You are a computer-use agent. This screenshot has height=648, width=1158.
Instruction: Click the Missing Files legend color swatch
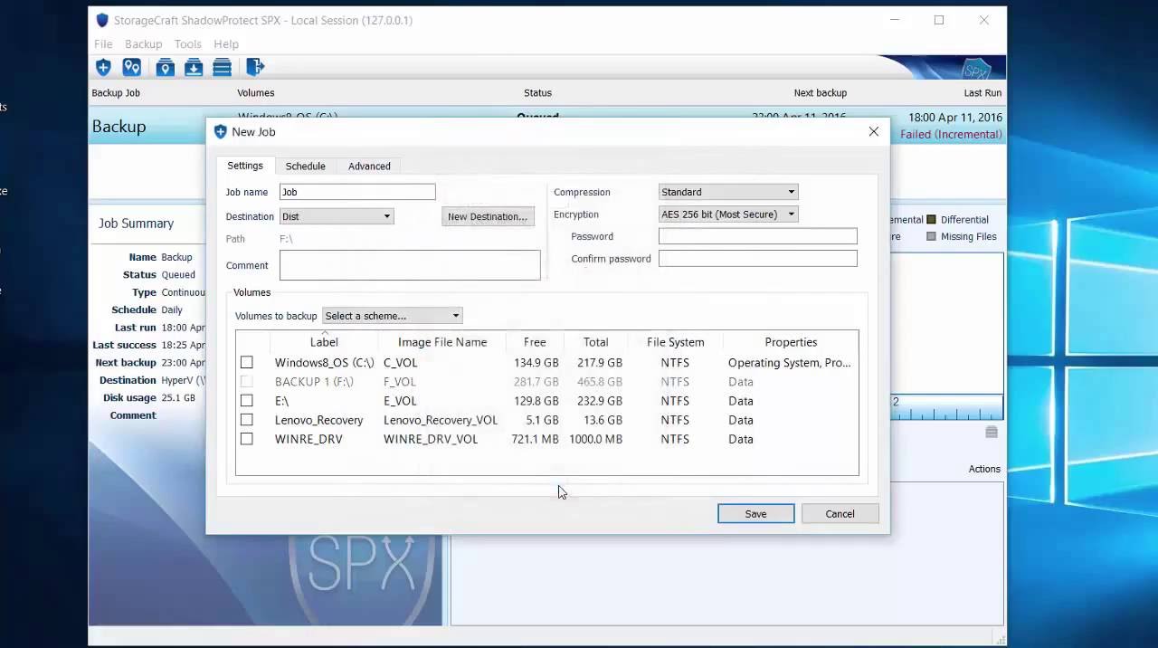pos(931,237)
